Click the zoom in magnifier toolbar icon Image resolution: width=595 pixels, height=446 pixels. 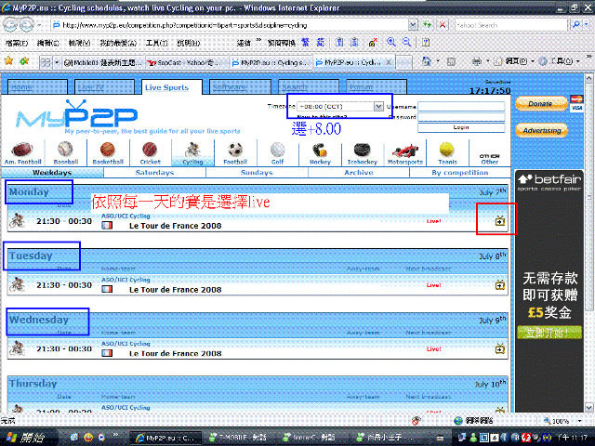[391, 42]
